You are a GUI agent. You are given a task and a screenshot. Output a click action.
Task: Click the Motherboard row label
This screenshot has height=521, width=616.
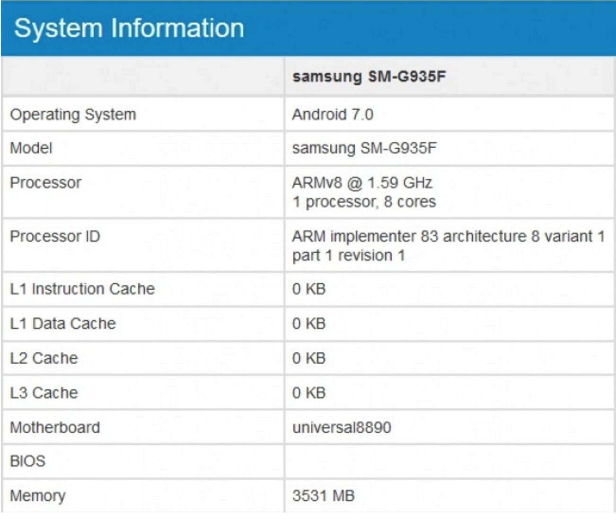click(x=55, y=427)
